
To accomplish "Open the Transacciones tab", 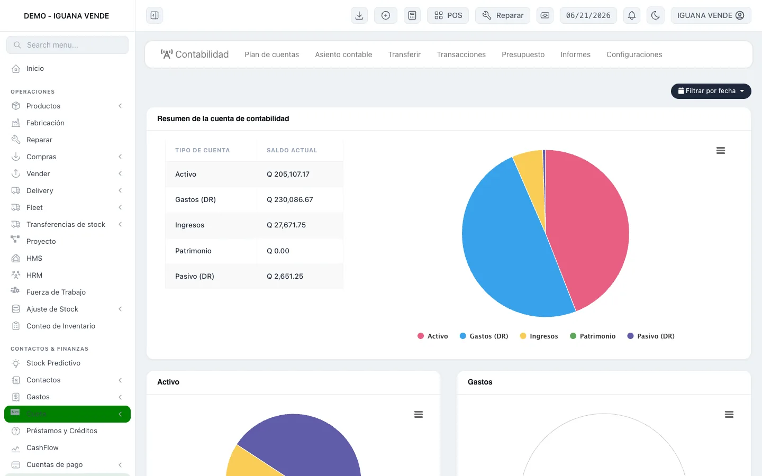I will (x=461, y=54).
